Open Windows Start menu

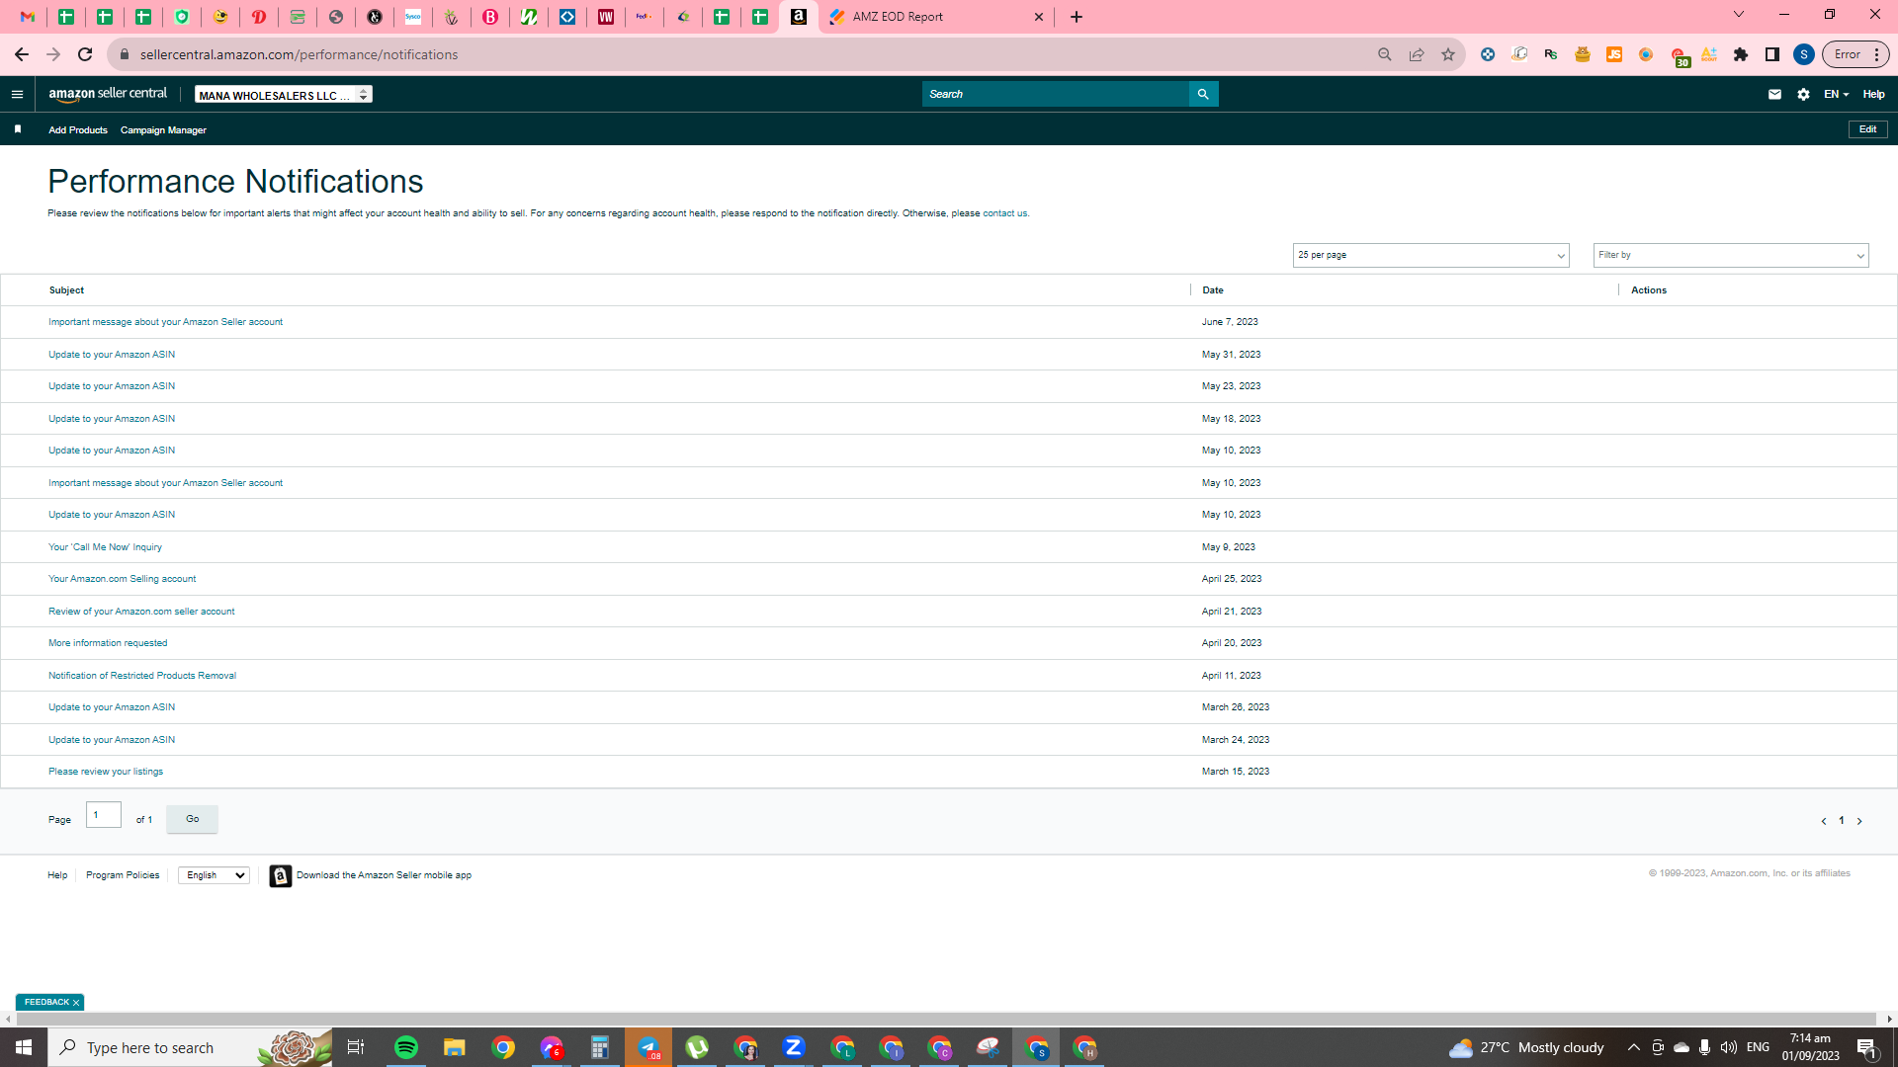coord(24,1047)
